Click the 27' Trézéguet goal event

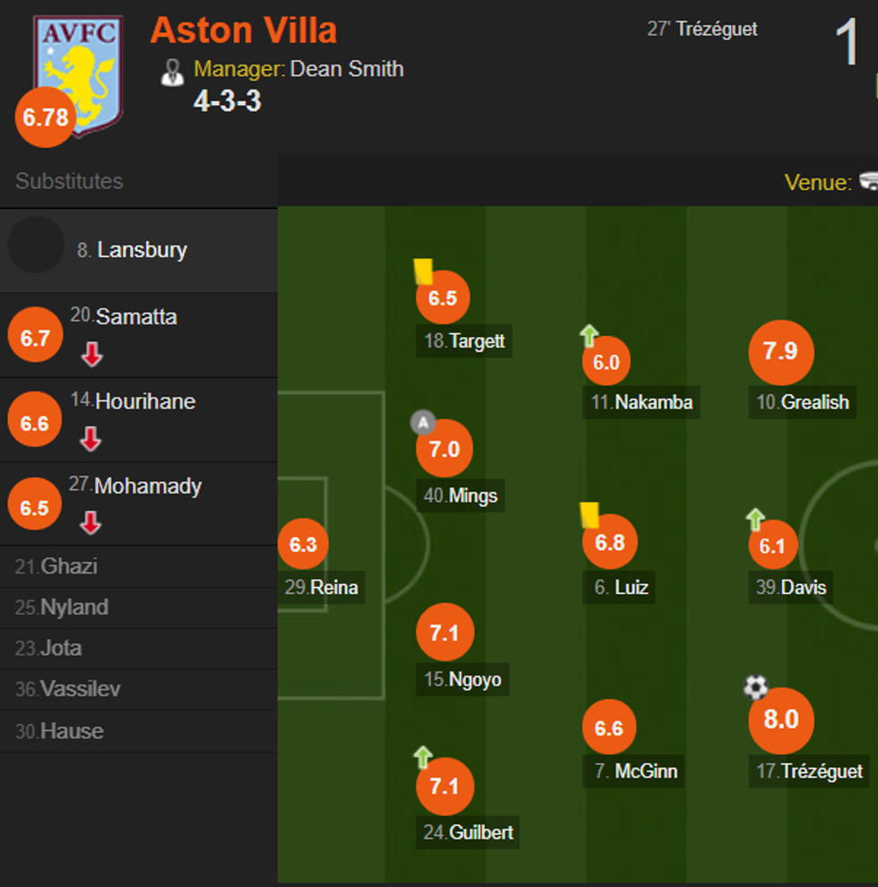702,30
